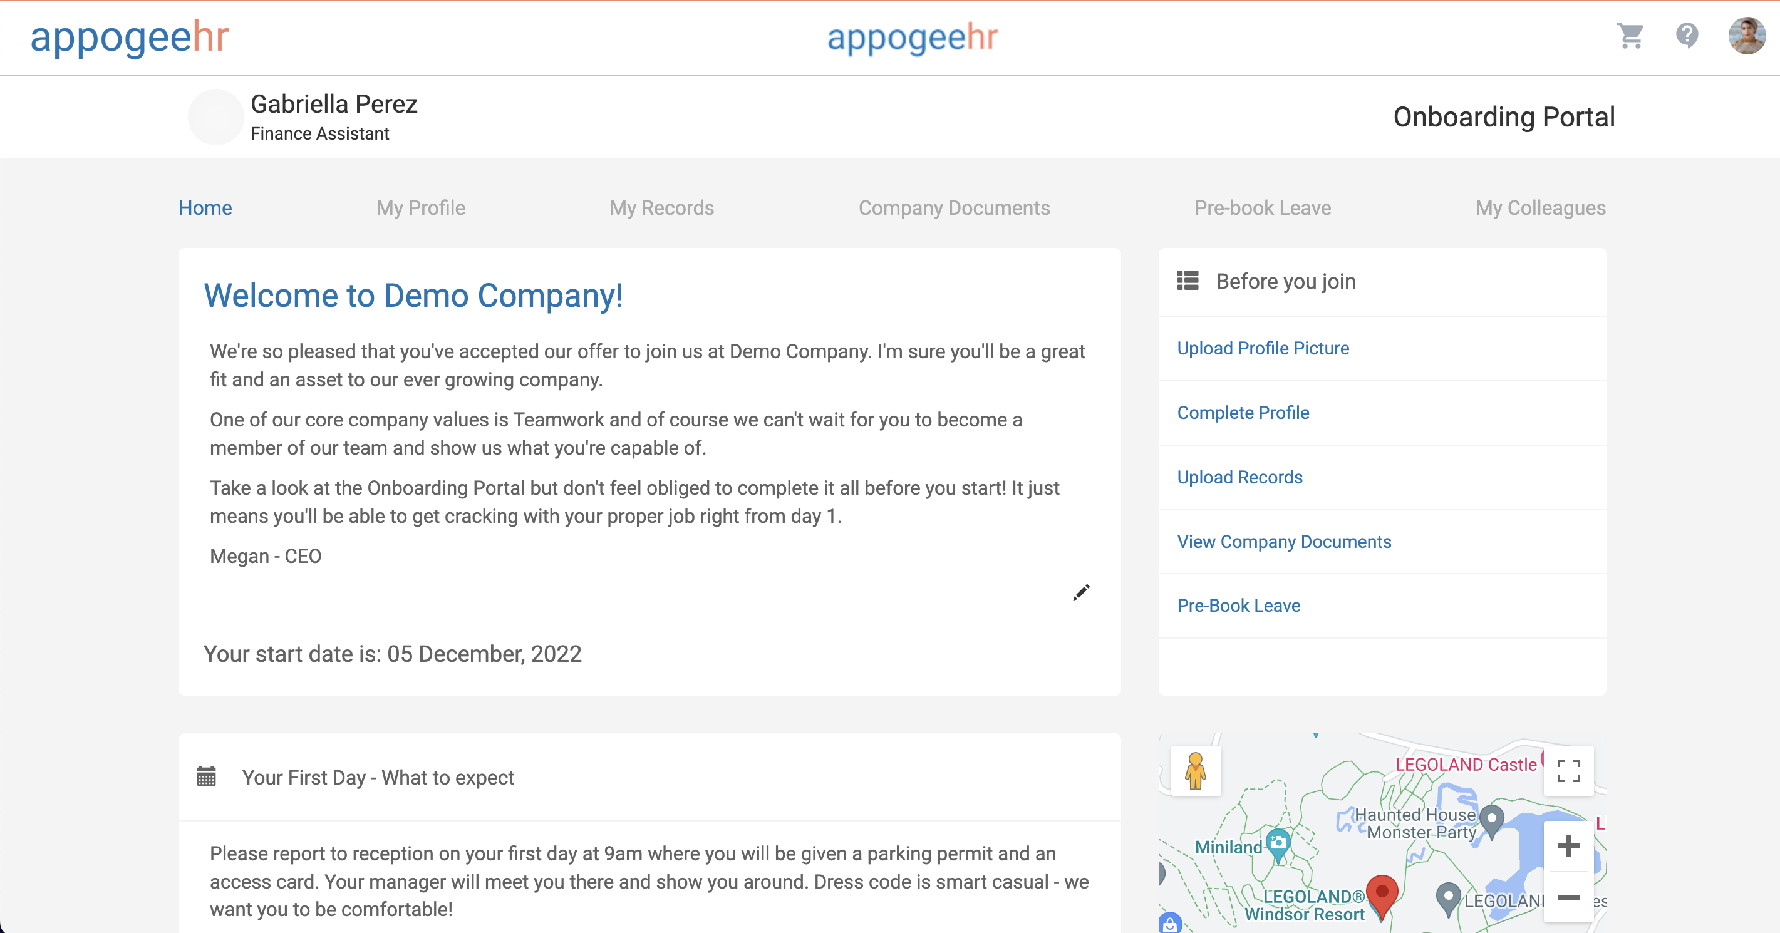Zoom in on the map
Viewport: 1780px width, 933px height.
click(x=1568, y=846)
